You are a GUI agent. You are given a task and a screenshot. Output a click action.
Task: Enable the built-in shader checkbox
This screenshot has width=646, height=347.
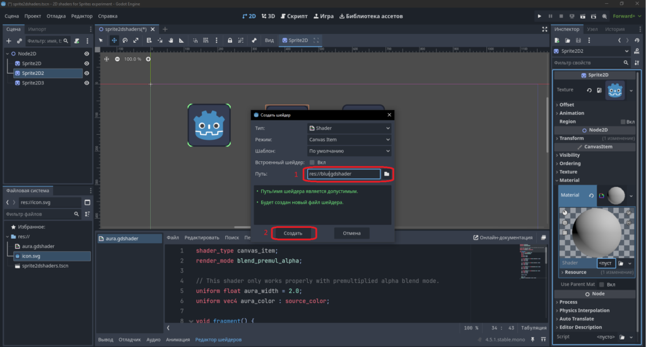click(x=312, y=162)
